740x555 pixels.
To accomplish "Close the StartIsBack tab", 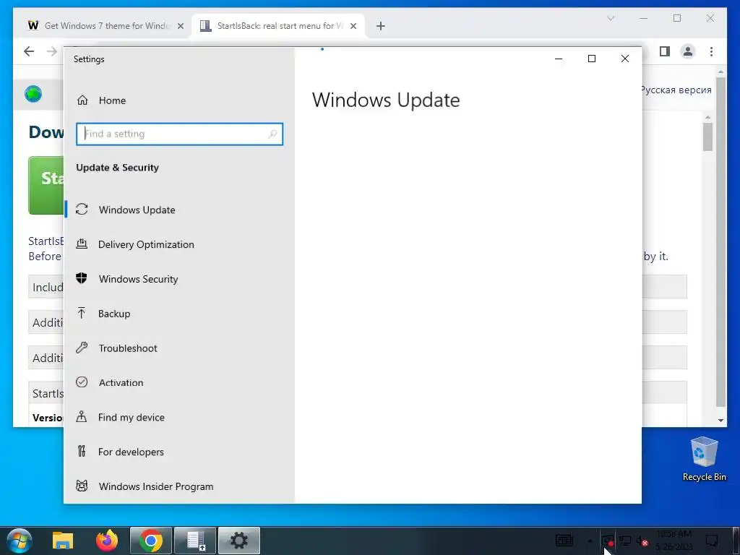I will click(x=353, y=27).
